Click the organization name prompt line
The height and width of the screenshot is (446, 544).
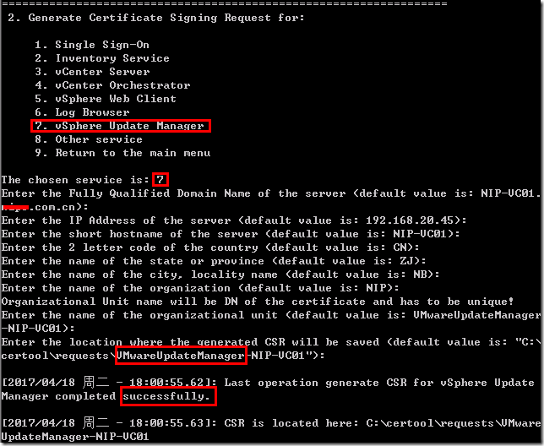(200, 288)
